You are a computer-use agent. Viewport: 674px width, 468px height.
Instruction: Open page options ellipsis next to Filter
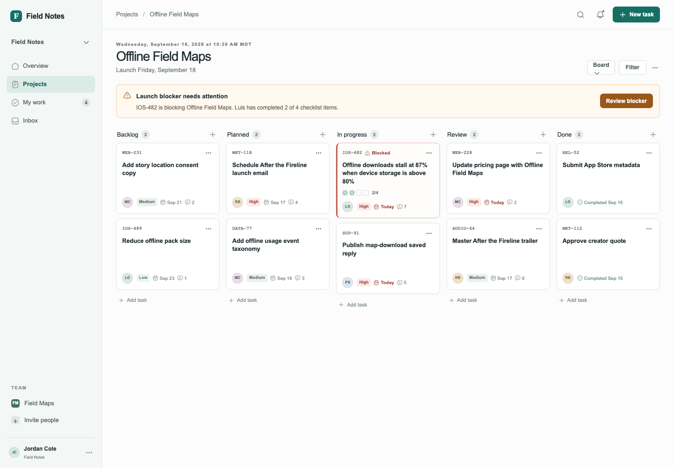[x=655, y=67]
